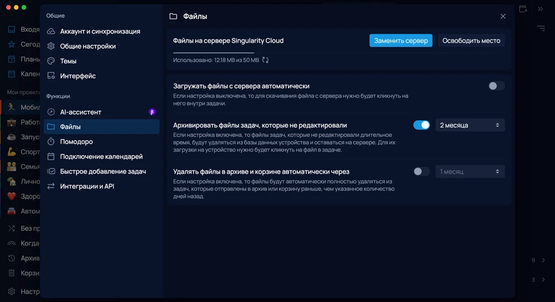This screenshot has height=302, width=555.
Task: Click the quick add tasks icon
Action: click(x=51, y=172)
